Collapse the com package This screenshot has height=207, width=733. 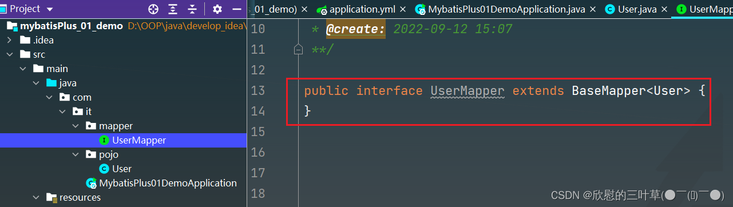tap(50, 97)
